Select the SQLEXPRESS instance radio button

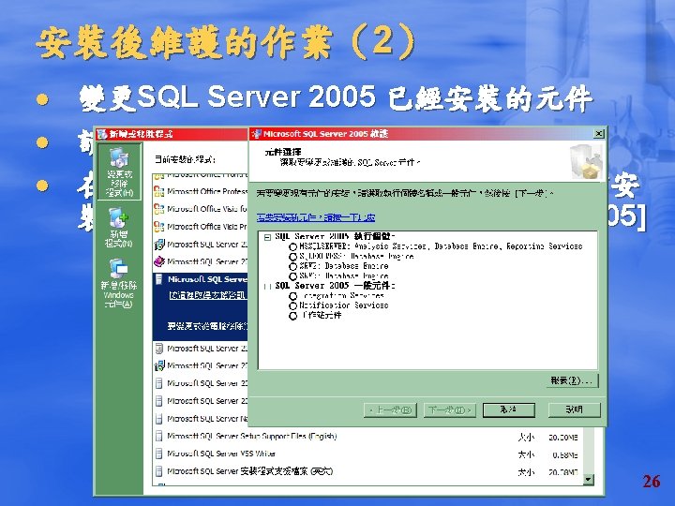click(x=292, y=257)
